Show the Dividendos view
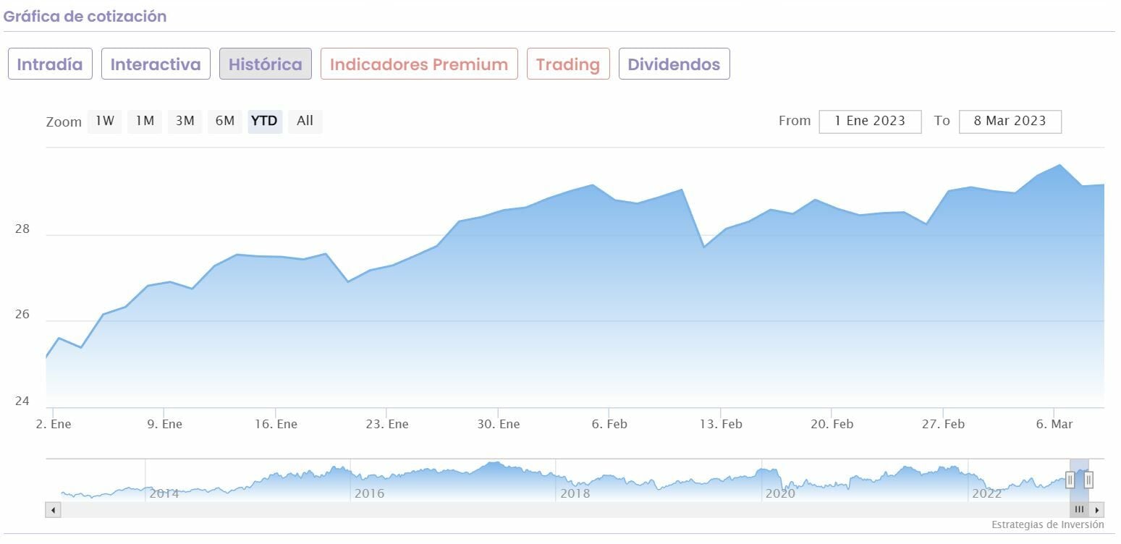This screenshot has width=1121, height=544. tap(674, 64)
